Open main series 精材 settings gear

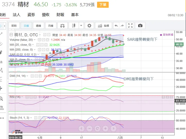(49, 35)
